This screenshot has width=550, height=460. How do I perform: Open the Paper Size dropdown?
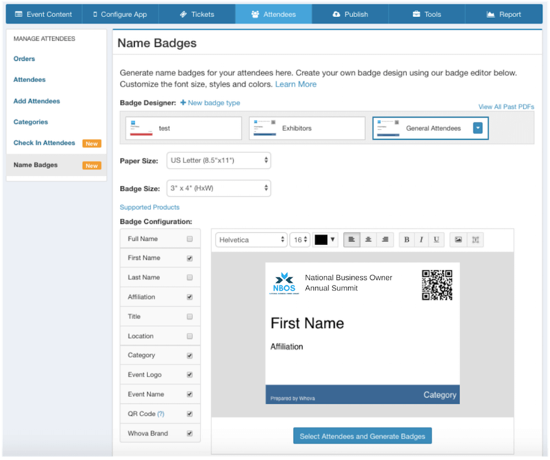(219, 160)
